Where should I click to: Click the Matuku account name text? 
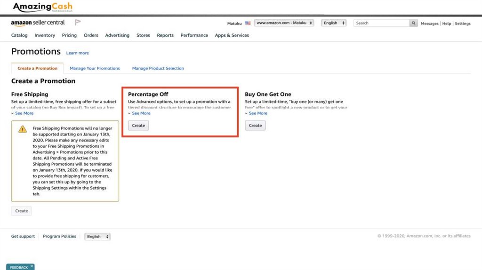coord(234,24)
